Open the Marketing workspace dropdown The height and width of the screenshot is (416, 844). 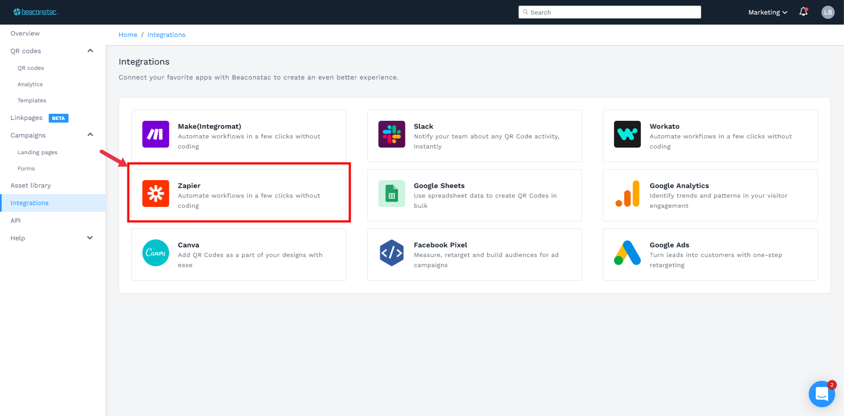[x=768, y=12]
